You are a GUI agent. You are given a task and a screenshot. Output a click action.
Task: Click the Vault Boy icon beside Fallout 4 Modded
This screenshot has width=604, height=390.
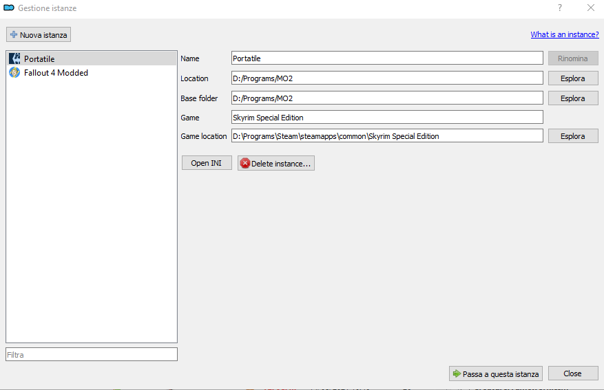pos(14,72)
